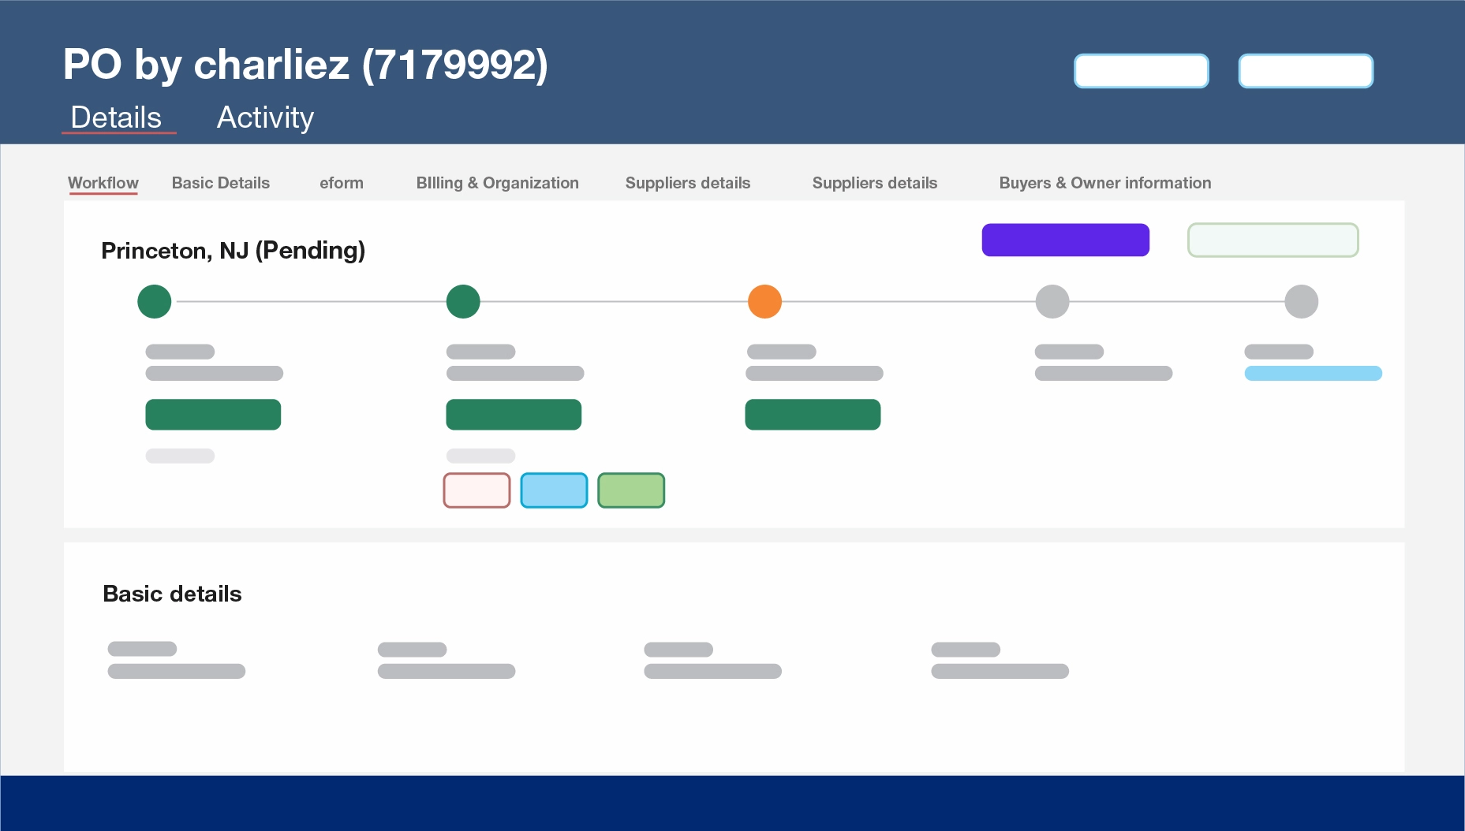Go to the Basic Details sub-tab
The height and width of the screenshot is (831, 1465).
221,183
